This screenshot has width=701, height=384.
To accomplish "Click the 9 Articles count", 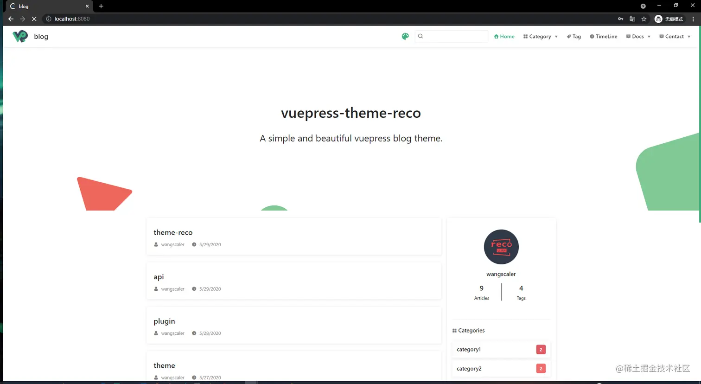I will point(481,293).
